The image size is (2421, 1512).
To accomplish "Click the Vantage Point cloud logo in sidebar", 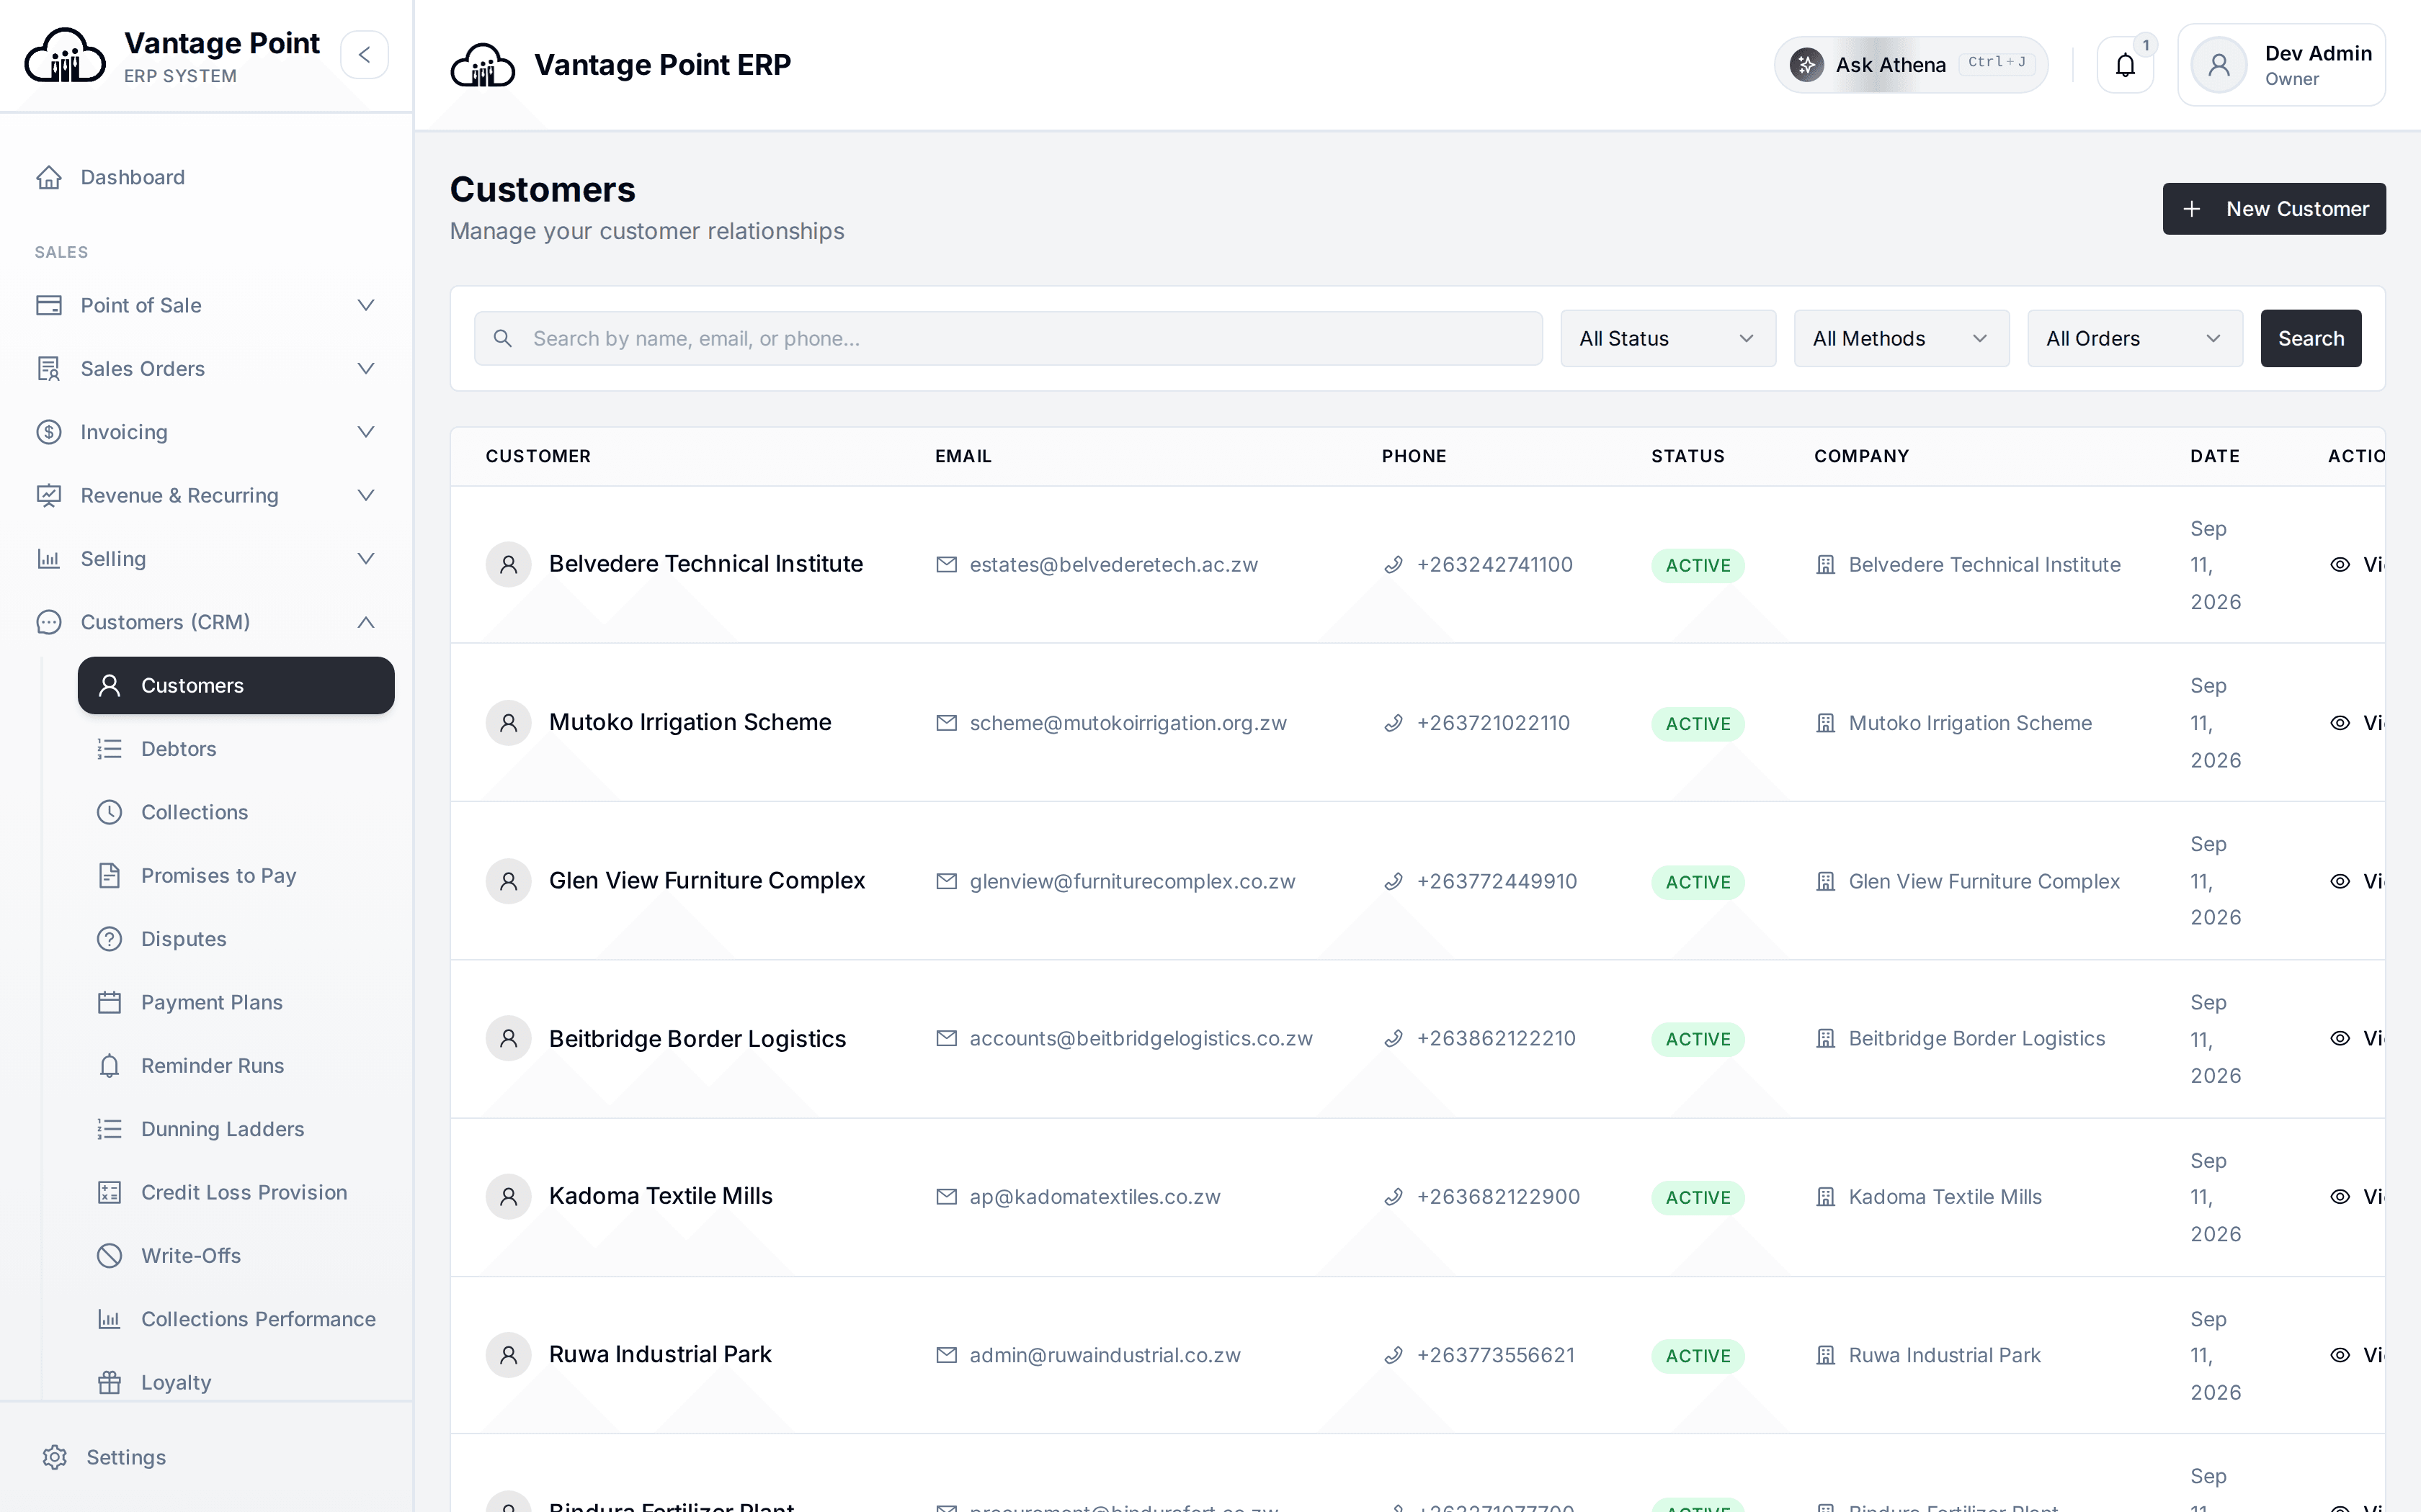I will click(65, 55).
